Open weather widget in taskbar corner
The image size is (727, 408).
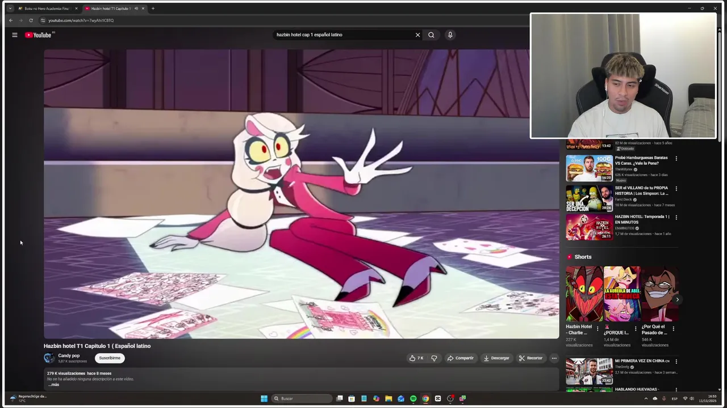pyautogui.click(x=28, y=398)
